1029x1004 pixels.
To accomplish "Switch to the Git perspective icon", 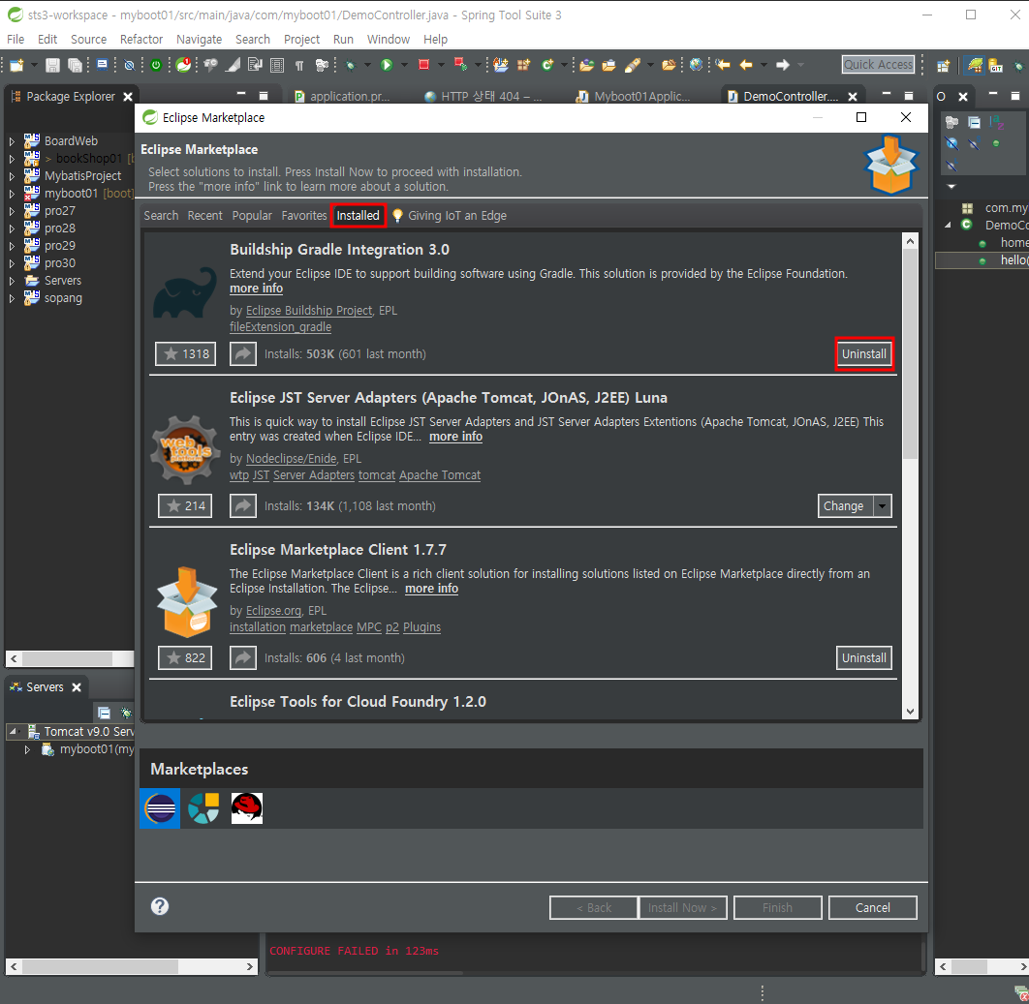I will pyautogui.click(x=996, y=66).
